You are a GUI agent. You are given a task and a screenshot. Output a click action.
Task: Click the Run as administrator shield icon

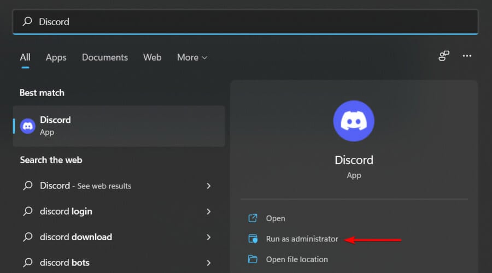pos(253,239)
